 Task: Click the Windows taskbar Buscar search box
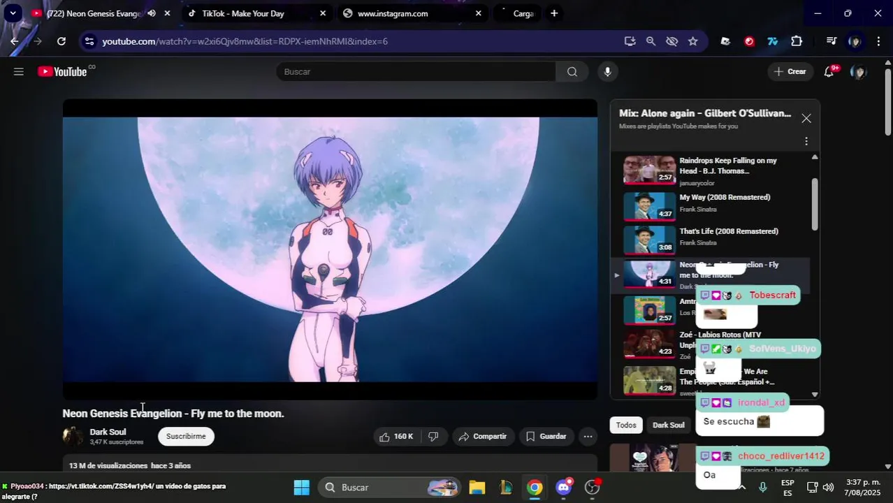(x=390, y=487)
